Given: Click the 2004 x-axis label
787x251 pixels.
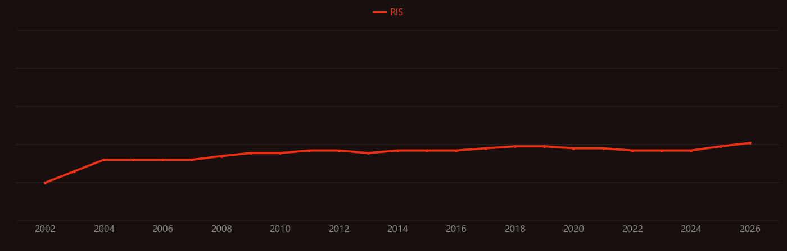Looking at the screenshot, I should point(104,229).
